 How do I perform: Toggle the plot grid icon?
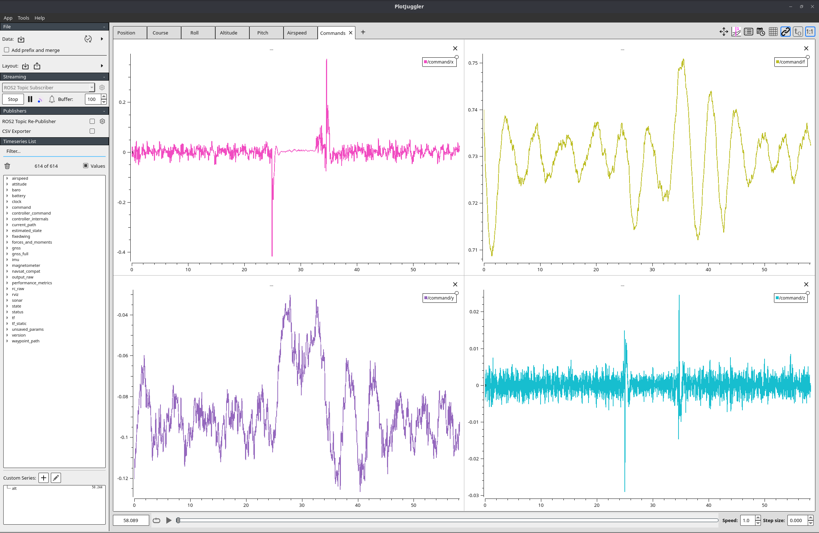click(x=773, y=32)
